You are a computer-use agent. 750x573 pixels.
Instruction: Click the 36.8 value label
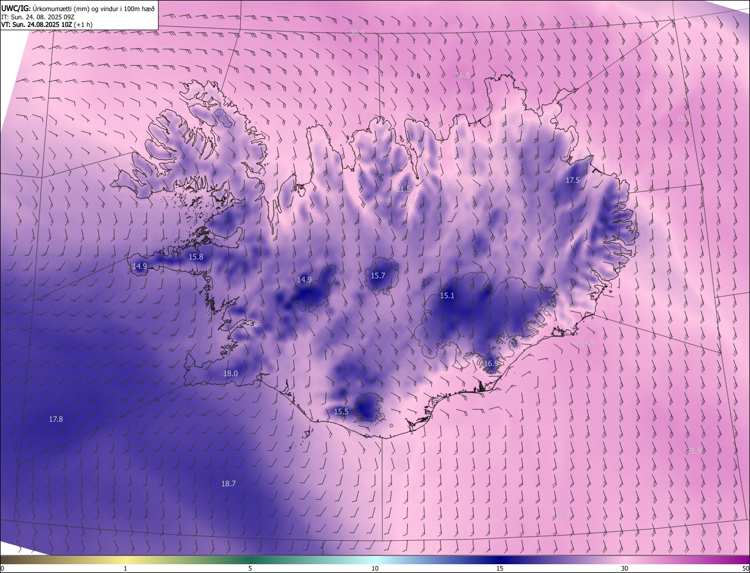coord(462,75)
